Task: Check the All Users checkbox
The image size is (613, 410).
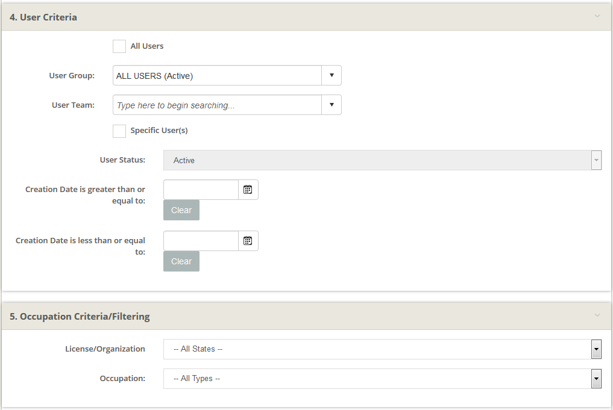Action: (x=119, y=46)
